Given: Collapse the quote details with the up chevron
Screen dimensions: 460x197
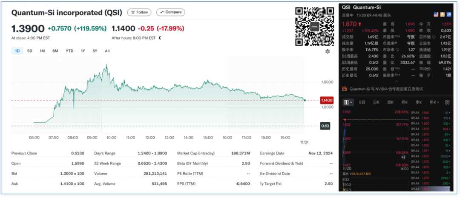Looking at the screenshot, I should [397, 81].
